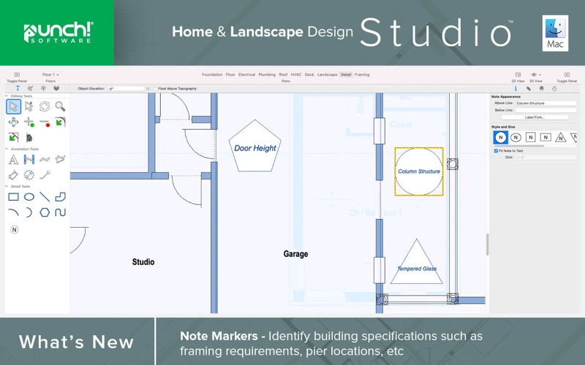Open the info properties tab icon
The height and width of the screenshot is (365, 585).
pos(516,88)
